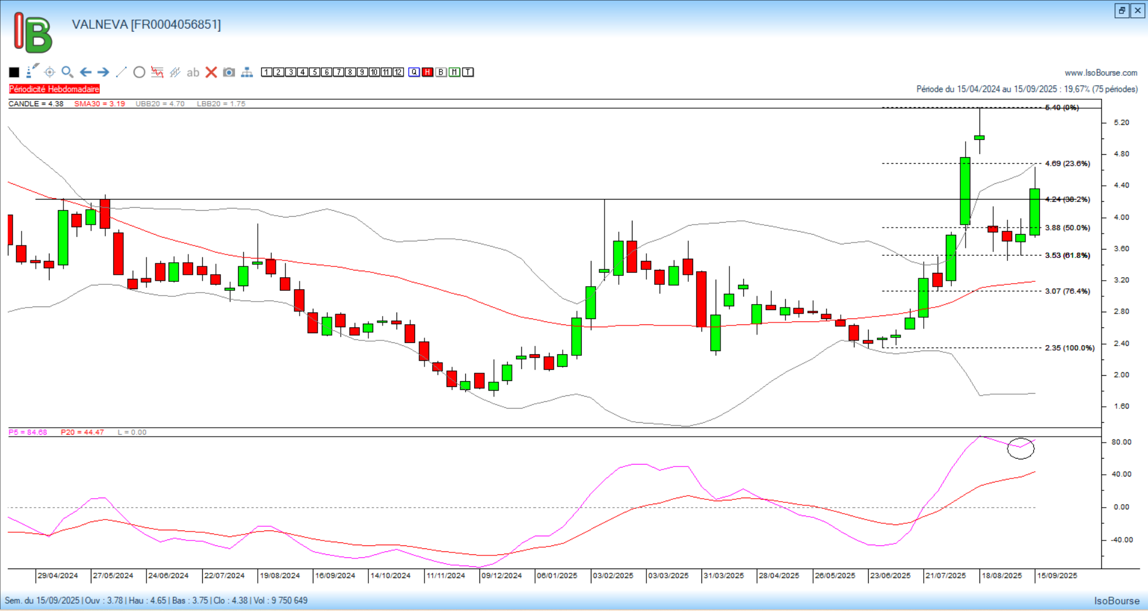Click the 03/02/2025 date axis label
The image size is (1148, 611).
613,576
